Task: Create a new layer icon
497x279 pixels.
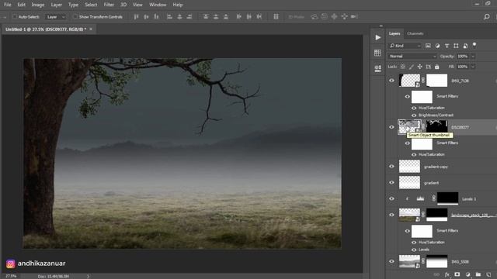Action: (488, 274)
